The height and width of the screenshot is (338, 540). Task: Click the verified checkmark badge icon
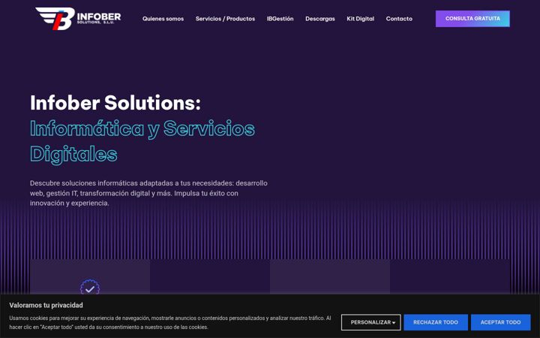click(90, 288)
